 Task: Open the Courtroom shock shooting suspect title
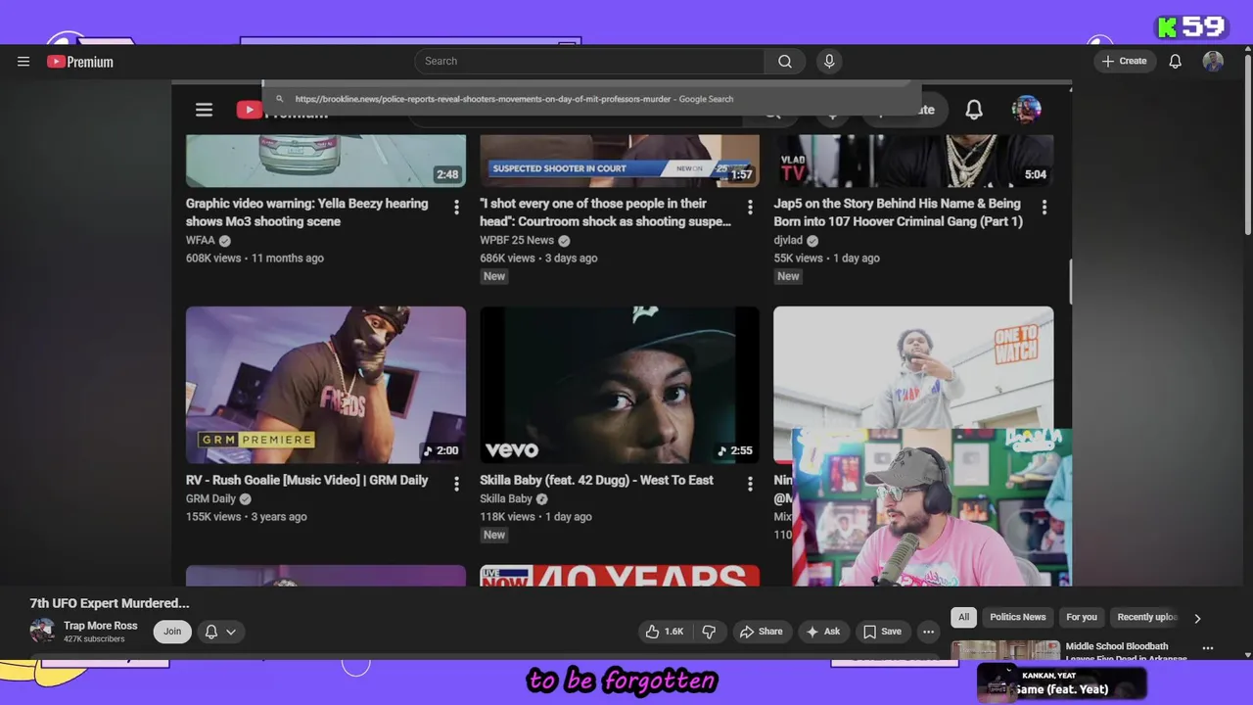click(x=605, y=212)
